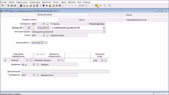Open the Система menu

point(3,2)
